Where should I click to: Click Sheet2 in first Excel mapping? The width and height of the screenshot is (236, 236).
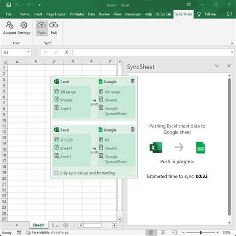click(x=66, y=100)
